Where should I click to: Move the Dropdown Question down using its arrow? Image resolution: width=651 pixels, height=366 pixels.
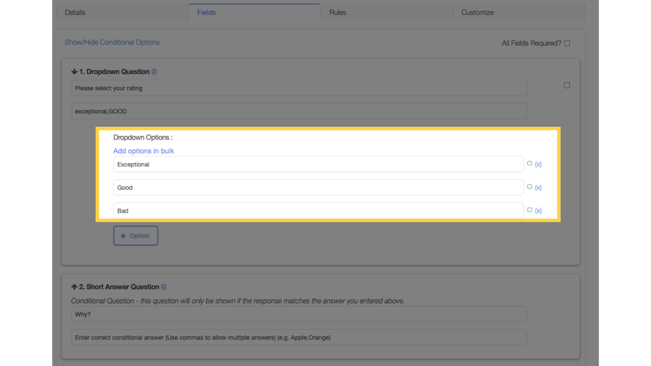(74, 71)
